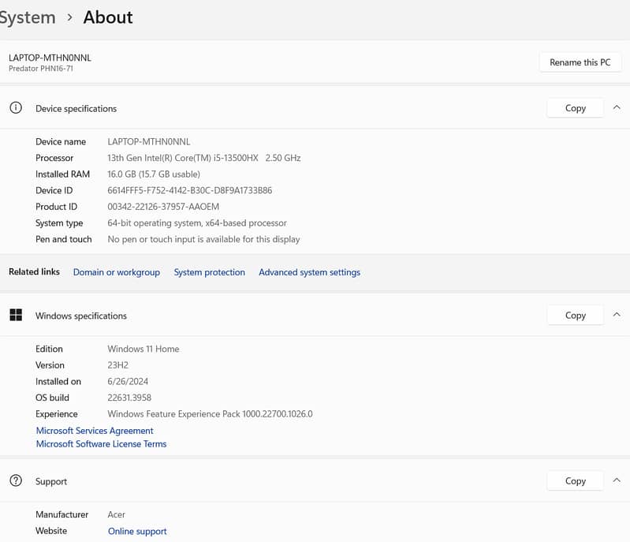Viewport: 630px width, 542px height.
Task: Open Advanced system settings link
Action: pos(309,272)
